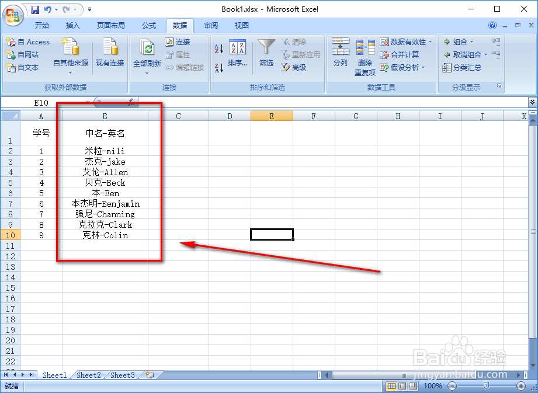Open the 视图 ribbon tab

click(x=242, y=25)
